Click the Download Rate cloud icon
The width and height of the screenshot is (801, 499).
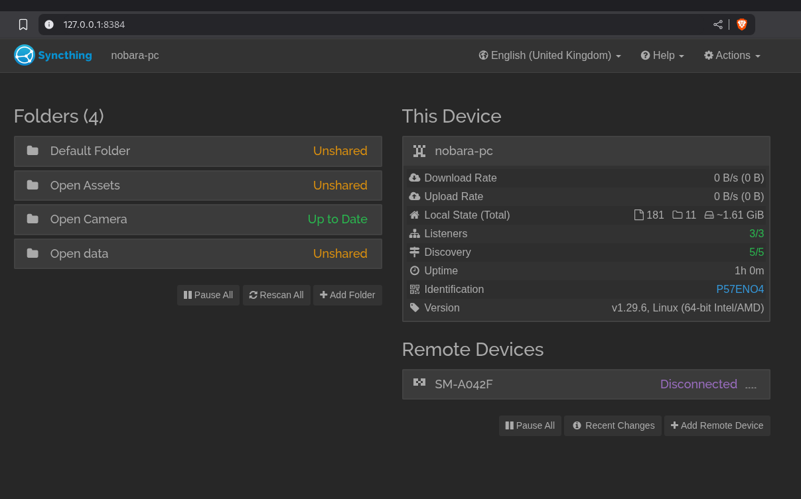click(415, 178)
